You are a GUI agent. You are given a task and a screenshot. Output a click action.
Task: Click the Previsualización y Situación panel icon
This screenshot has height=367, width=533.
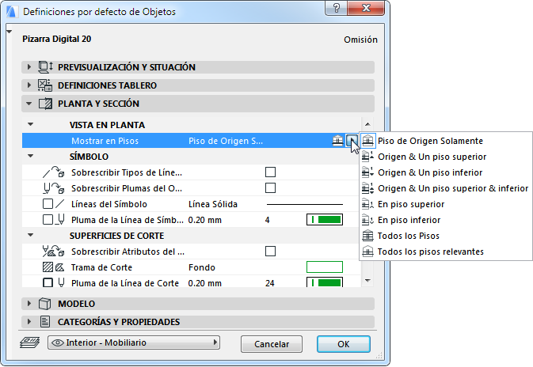(45, 67)
